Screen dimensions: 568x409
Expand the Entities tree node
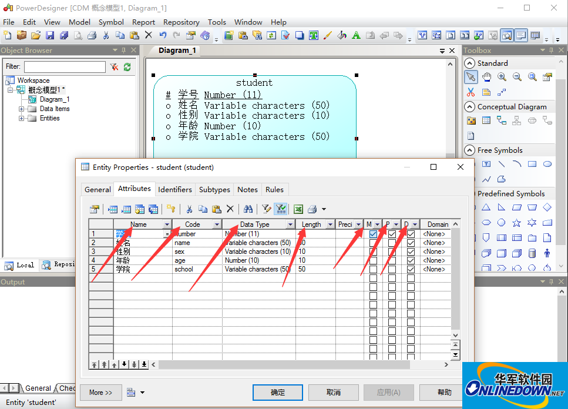(x=21, y=118)
